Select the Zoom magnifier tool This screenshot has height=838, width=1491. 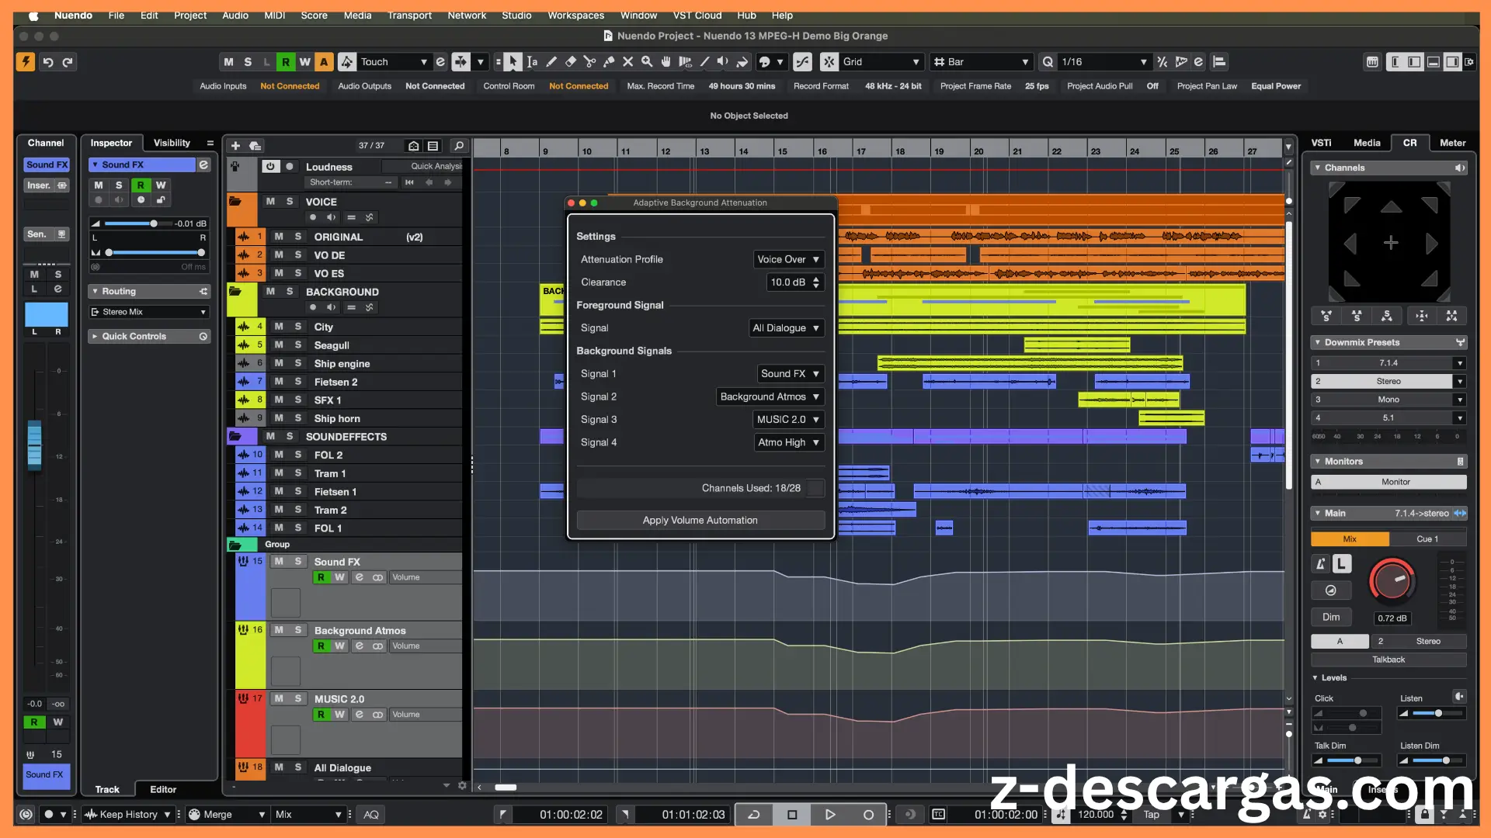click(x=647, y=62)
